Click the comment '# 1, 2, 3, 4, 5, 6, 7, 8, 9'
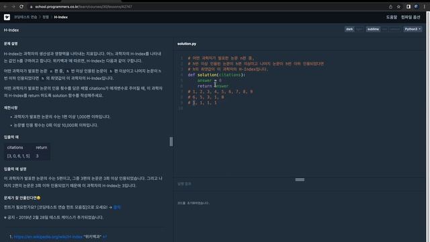The width and height of the screenshot is (430, 242). [220, 91]
